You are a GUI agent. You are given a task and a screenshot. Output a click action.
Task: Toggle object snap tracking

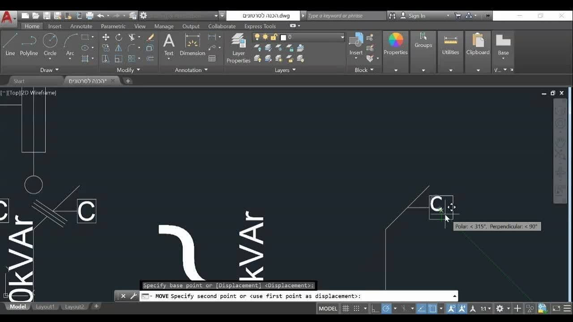(421, 309)
